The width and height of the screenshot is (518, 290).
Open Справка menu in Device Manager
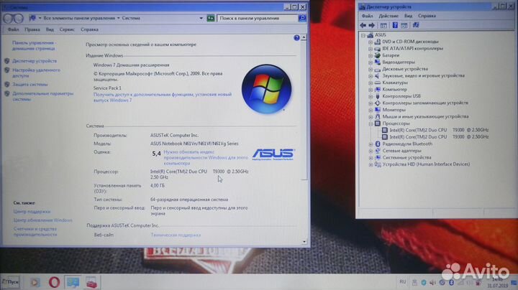[x=427, y=16]
